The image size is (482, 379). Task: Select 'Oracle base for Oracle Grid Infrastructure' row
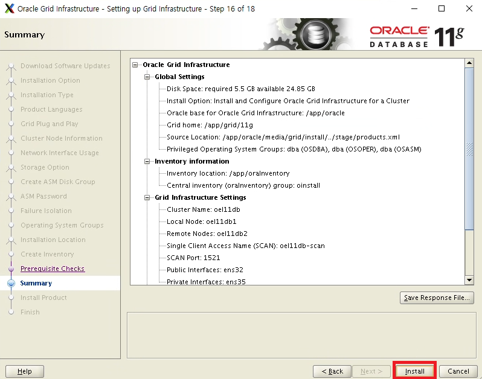click(255, 113)
